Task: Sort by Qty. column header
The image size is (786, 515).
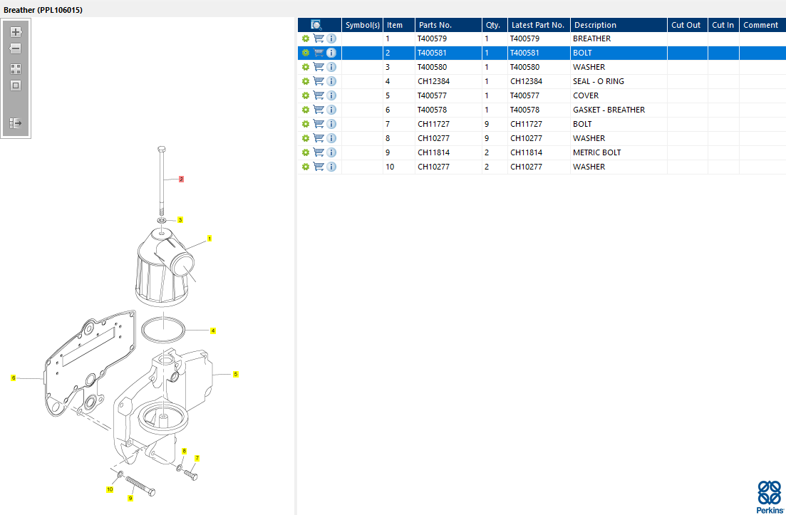Action: click(x=495, y=25)
